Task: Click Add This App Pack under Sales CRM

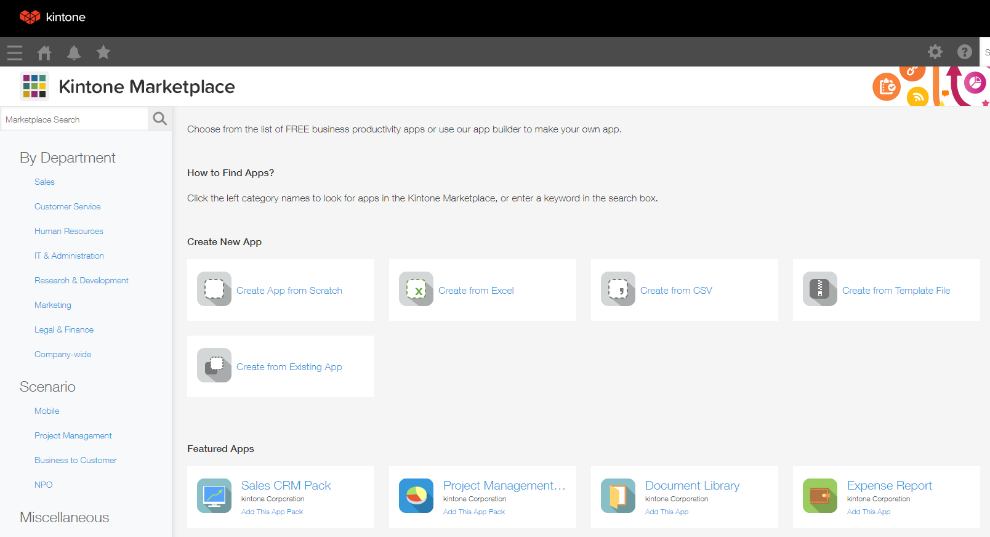Action: pyautogui.click(x=272, y=512)
